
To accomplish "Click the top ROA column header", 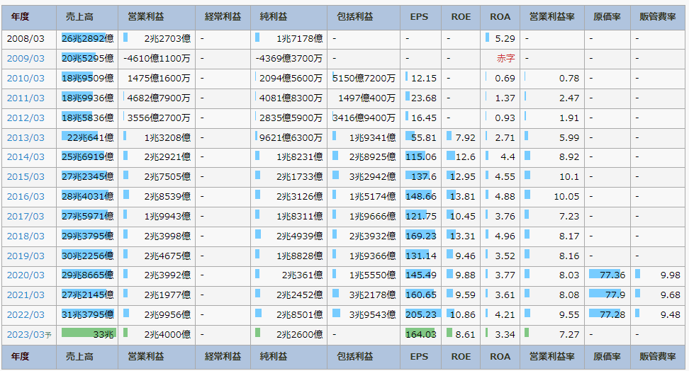I will tap(500, 17).
